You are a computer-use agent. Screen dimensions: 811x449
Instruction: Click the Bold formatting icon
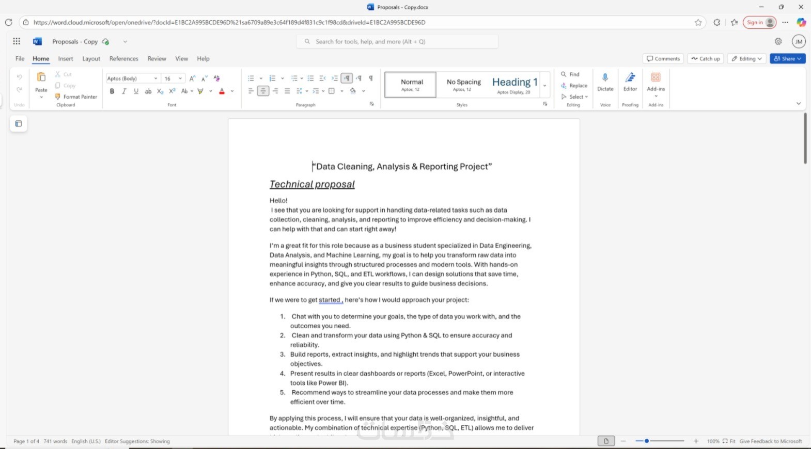112,91
